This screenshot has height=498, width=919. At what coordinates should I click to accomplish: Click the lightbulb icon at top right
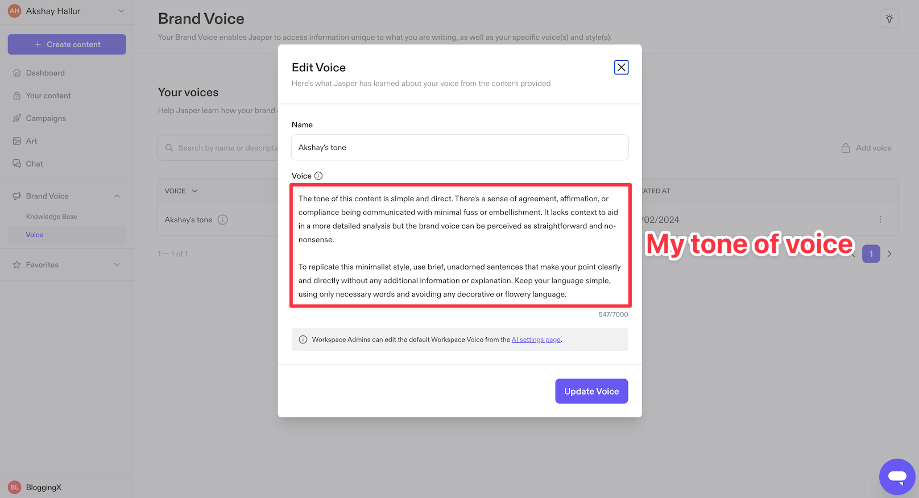point(889,19)
